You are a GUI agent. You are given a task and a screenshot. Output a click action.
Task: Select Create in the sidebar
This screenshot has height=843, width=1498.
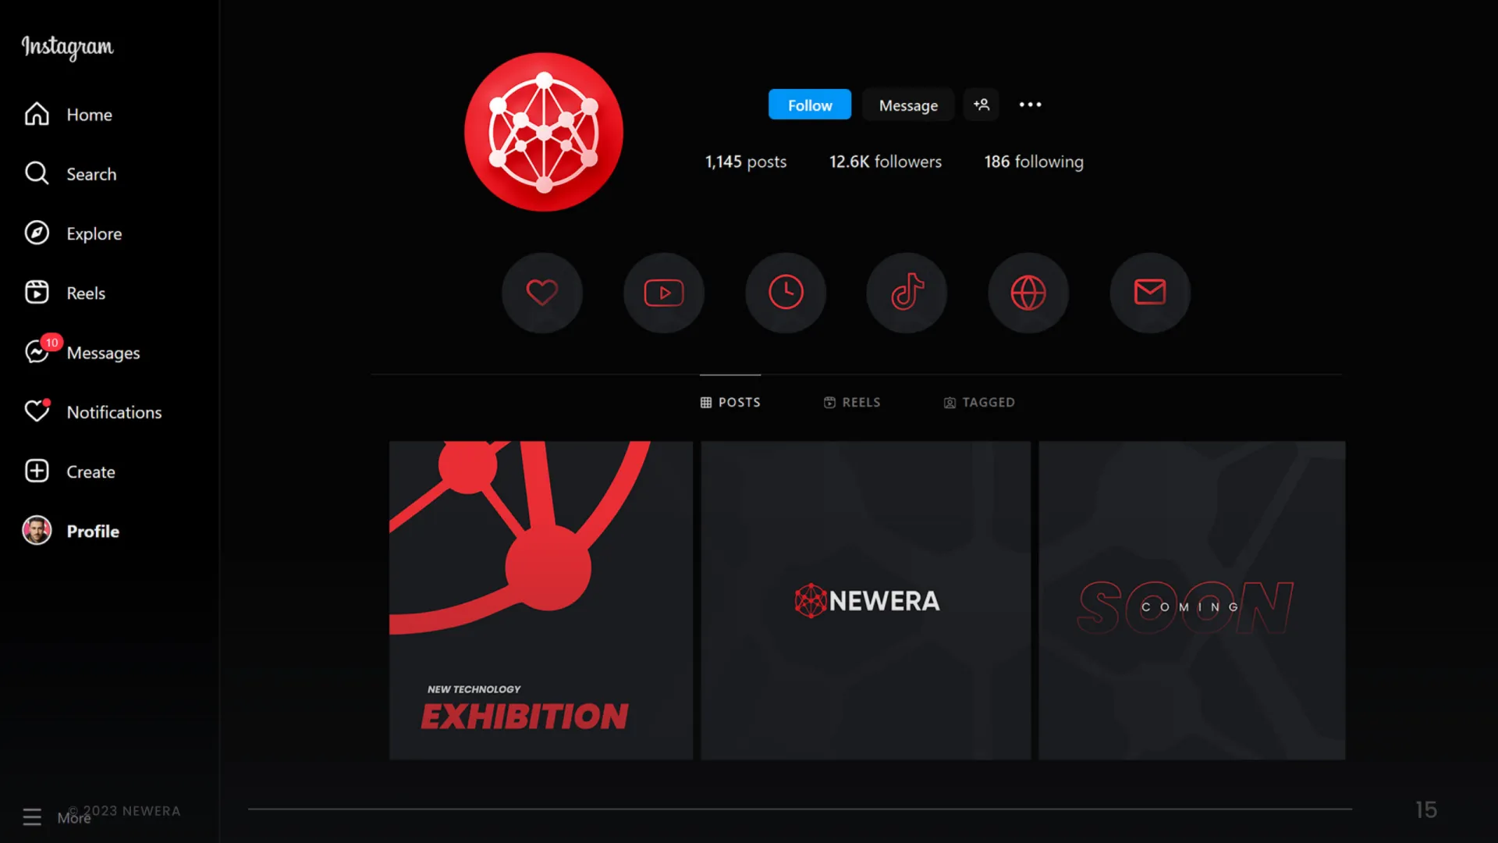[x=91, y=471]
